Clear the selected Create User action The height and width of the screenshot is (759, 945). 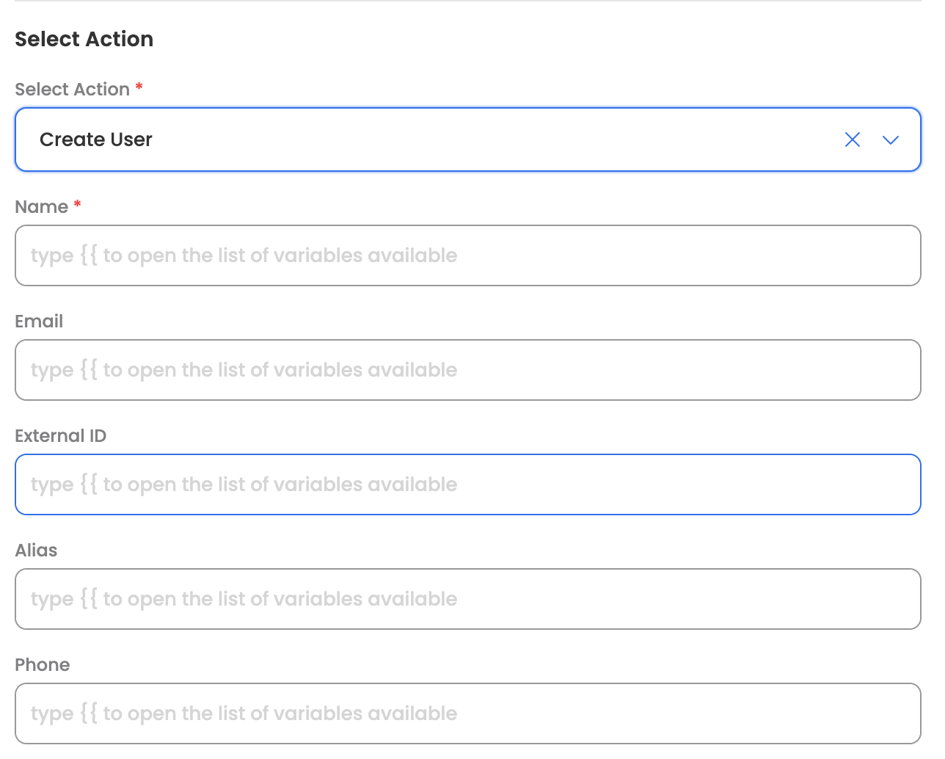pos(852,139)
